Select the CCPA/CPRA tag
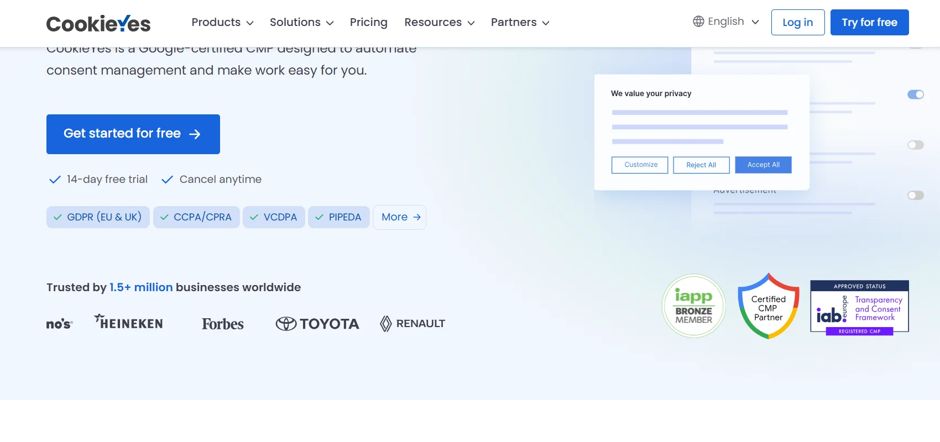This screenshot has height=442, width=940. point(196,217)
